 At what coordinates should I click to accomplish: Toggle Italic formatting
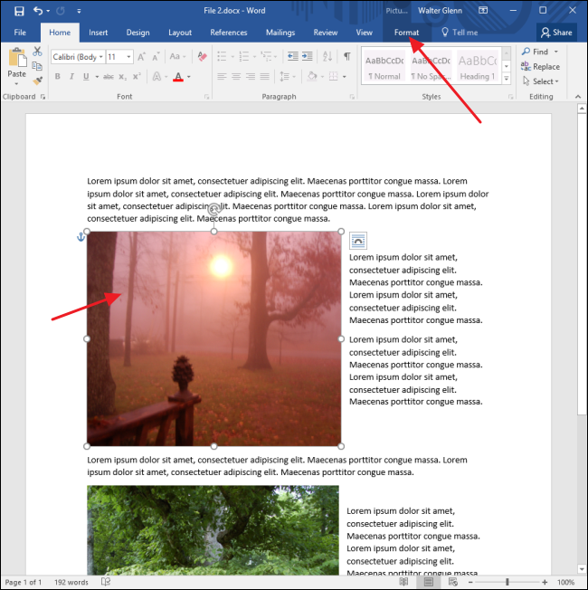pos(71,77)
